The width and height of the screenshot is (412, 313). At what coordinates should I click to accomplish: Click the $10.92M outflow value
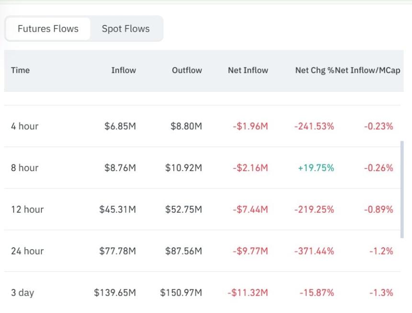183,168
